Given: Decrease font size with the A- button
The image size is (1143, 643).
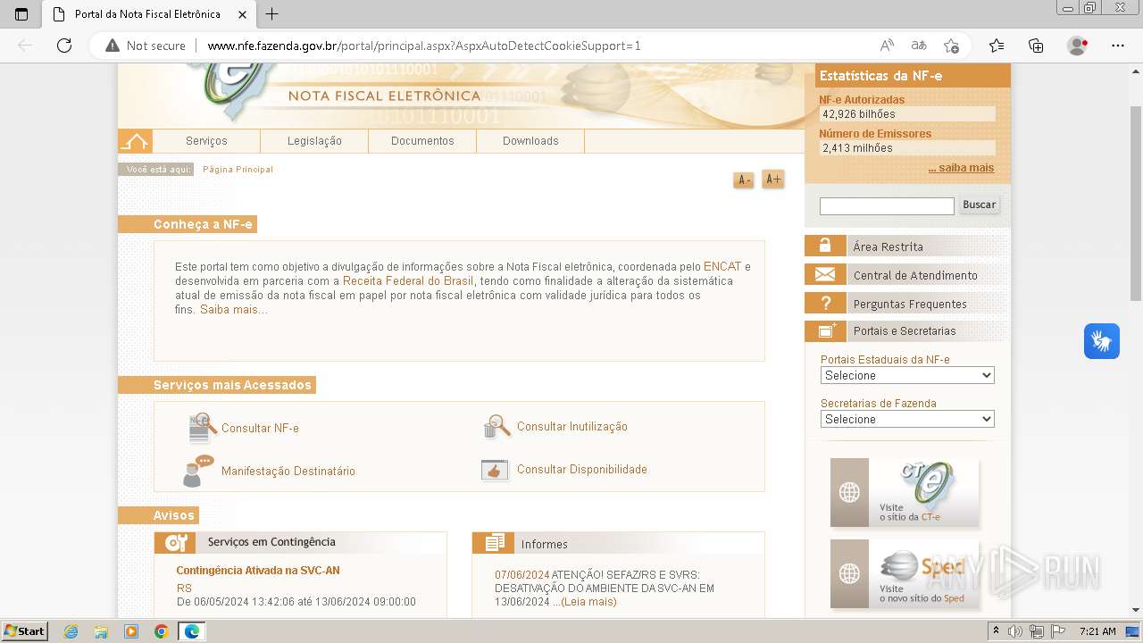Looking at the screenshot, I should coord(743,180).
